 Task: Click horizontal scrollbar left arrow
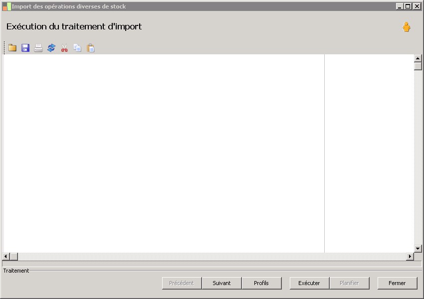[x=6, y=256]
